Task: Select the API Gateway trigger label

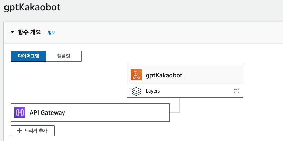Action: pyautogui.click(x=47, y=113)
